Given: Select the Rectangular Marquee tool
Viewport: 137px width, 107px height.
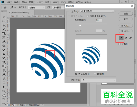Looking at the screenshot, I should pos(4,21).
